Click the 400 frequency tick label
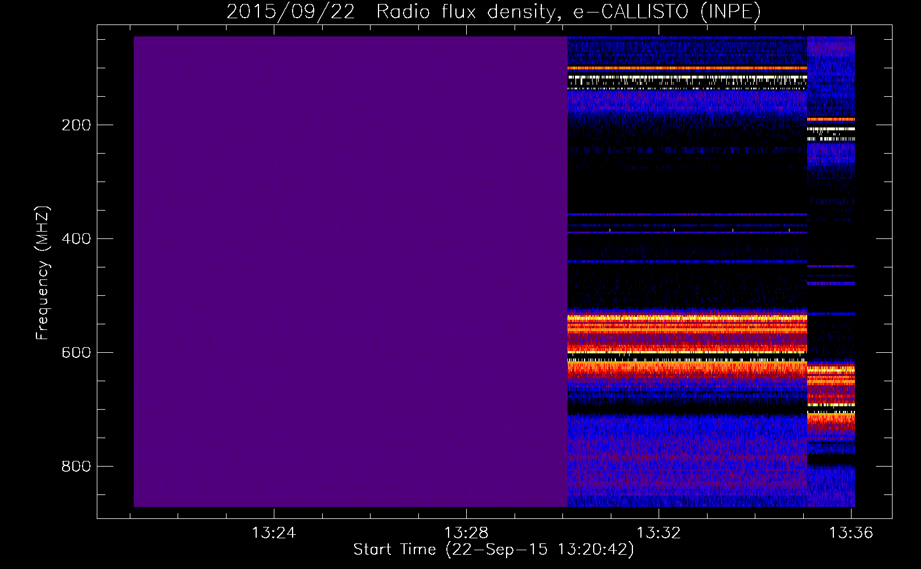The height and width of the screenshot is (569, 921). (76, 238)
